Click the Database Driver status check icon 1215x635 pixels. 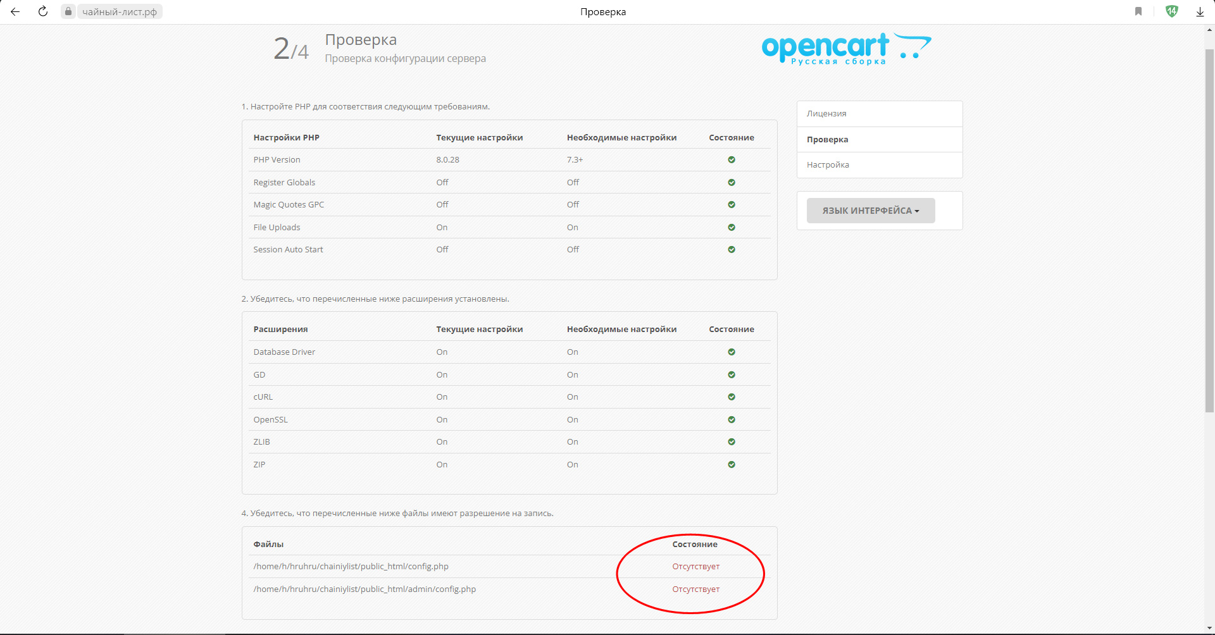coord(732,352)
